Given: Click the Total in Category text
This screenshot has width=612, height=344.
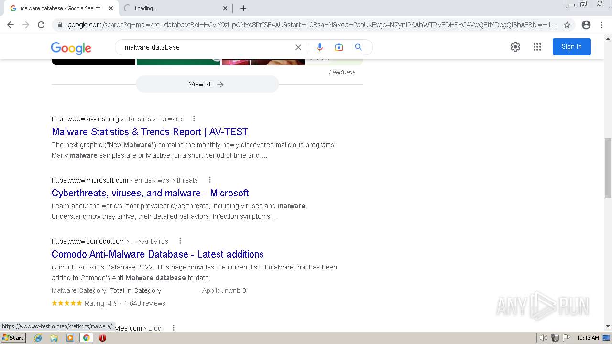Looking at the screenshot, I should 135,290.
